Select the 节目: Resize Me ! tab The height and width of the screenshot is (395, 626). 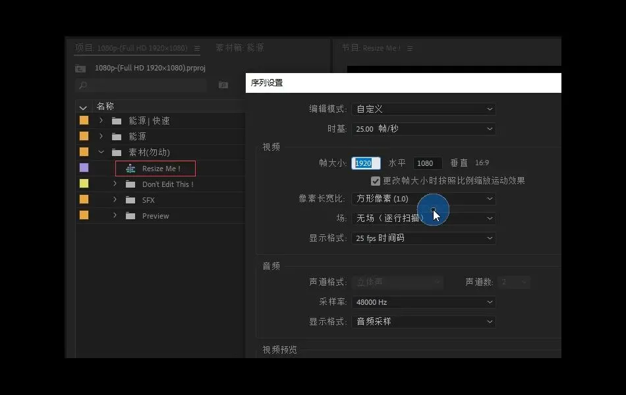tap(371, 48)
